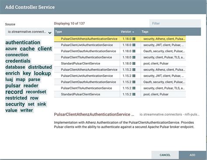Filter by the 'authentication' tag
207x160 pixels.
[23, 42]
